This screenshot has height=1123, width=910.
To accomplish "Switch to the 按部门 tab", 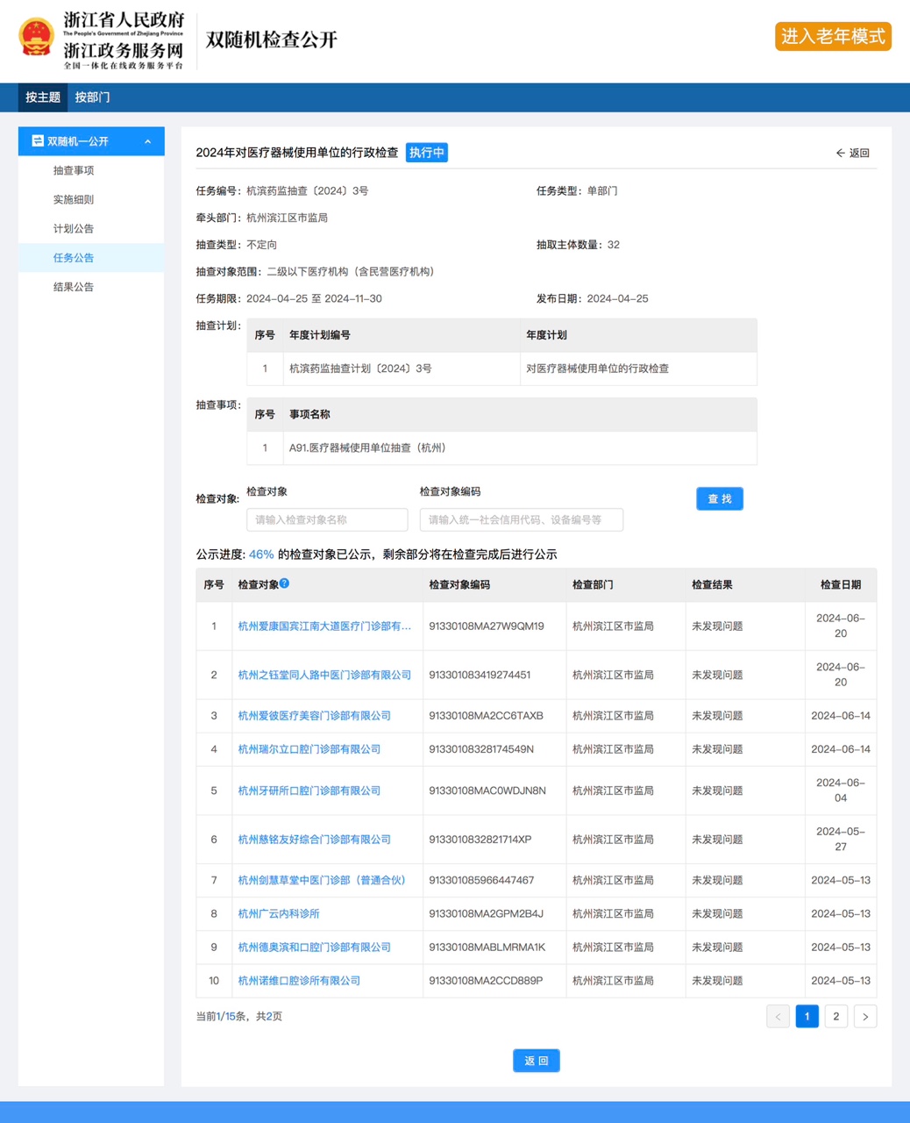I will (92, 97).
